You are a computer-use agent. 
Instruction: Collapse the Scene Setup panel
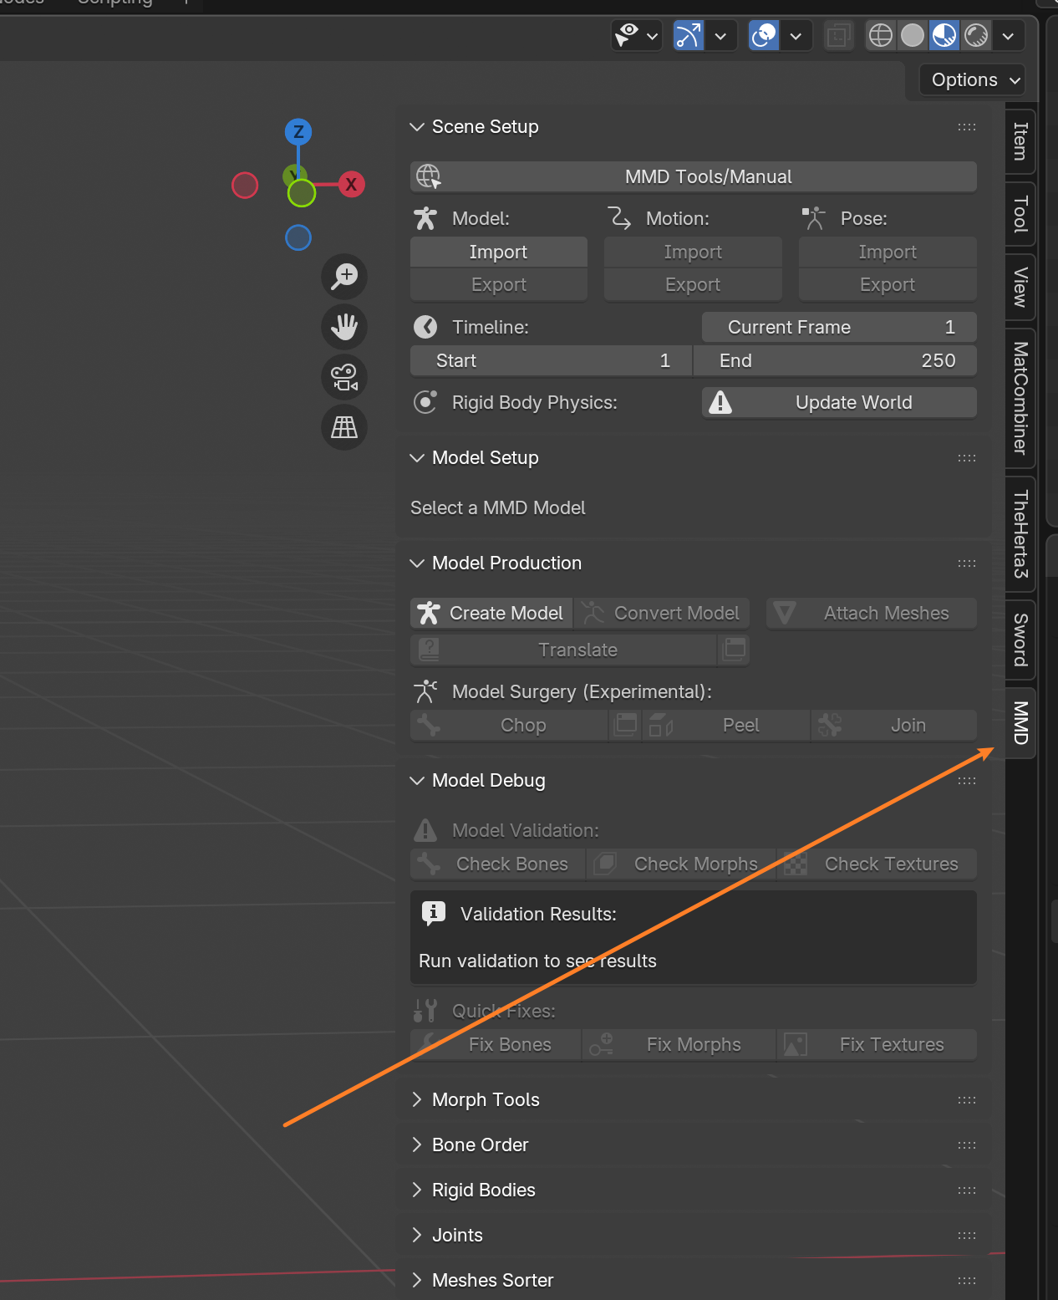[x=485, y=127]
